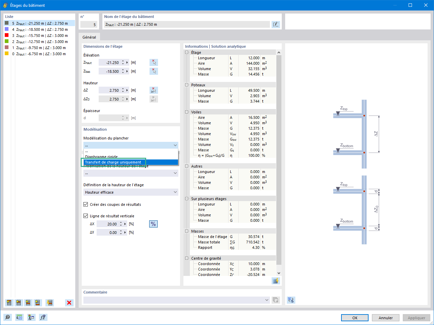
Task: Open help via the question mark icon
Action: coord(7,317)
